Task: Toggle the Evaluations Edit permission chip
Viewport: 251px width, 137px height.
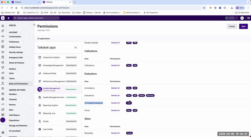Action: pos(135,96)
